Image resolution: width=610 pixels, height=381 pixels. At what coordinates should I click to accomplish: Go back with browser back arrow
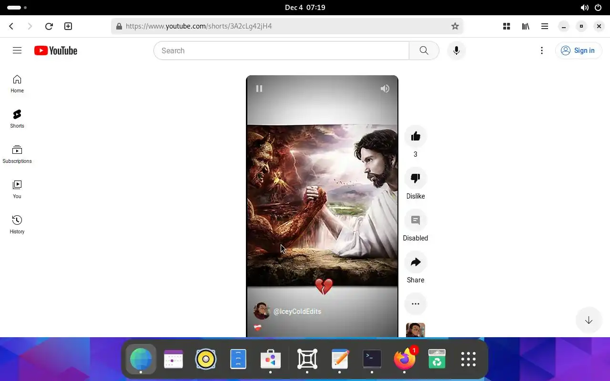coord(11,26)
